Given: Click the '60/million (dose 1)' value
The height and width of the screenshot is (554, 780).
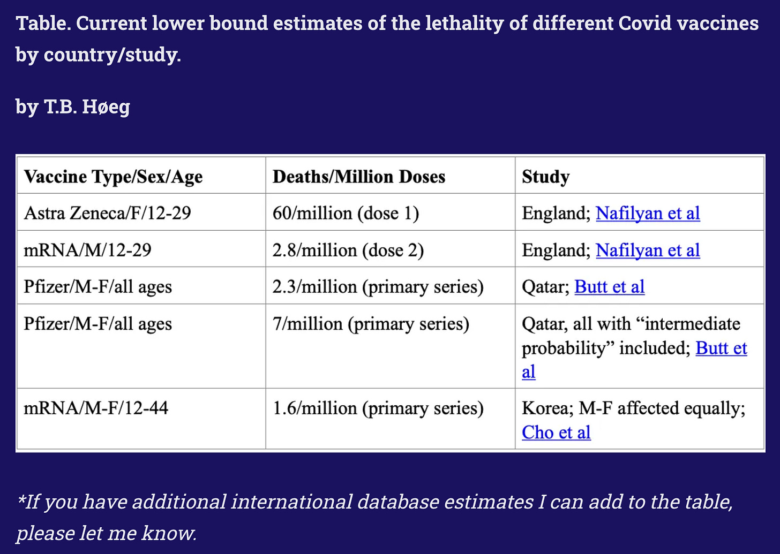Looking at the screenshot, I should coord(346,213).
